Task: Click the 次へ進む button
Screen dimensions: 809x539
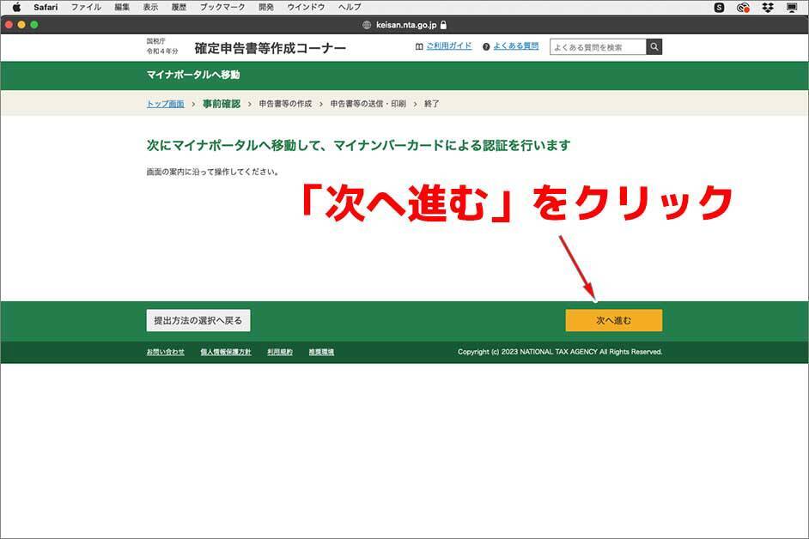Action: tap(613, 320)
